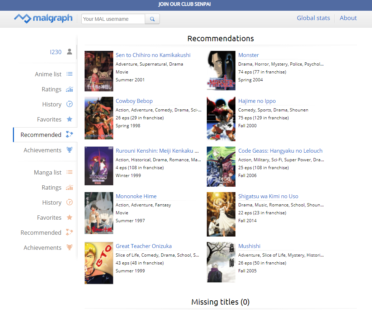Image resolution: width=372 pixels, height=310 pixels.
Task: Open anime Achievements in sidebar
Action: tap(42, 150)
